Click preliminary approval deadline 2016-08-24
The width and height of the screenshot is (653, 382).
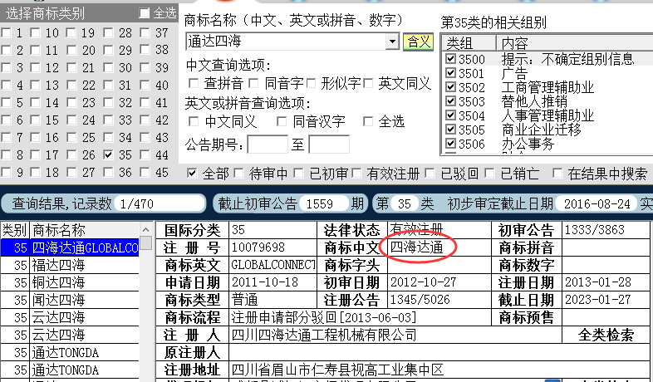(597, 204)
